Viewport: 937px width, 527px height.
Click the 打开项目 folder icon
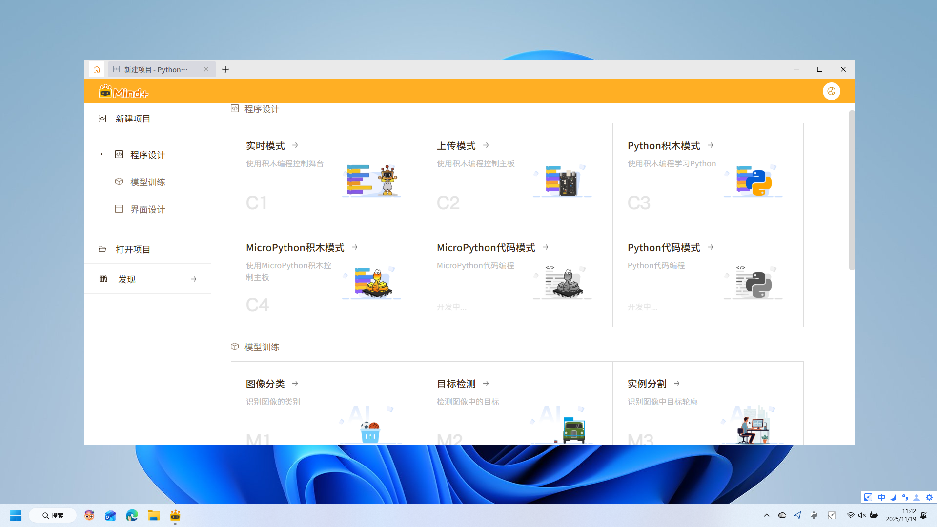102,249
